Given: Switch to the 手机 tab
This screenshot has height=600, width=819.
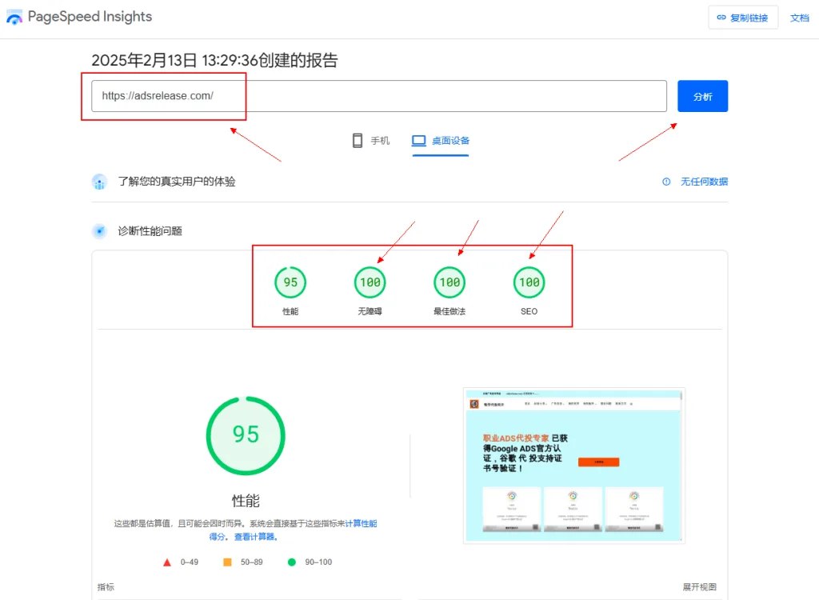Looking at the screenshot, I should point(371,141).
